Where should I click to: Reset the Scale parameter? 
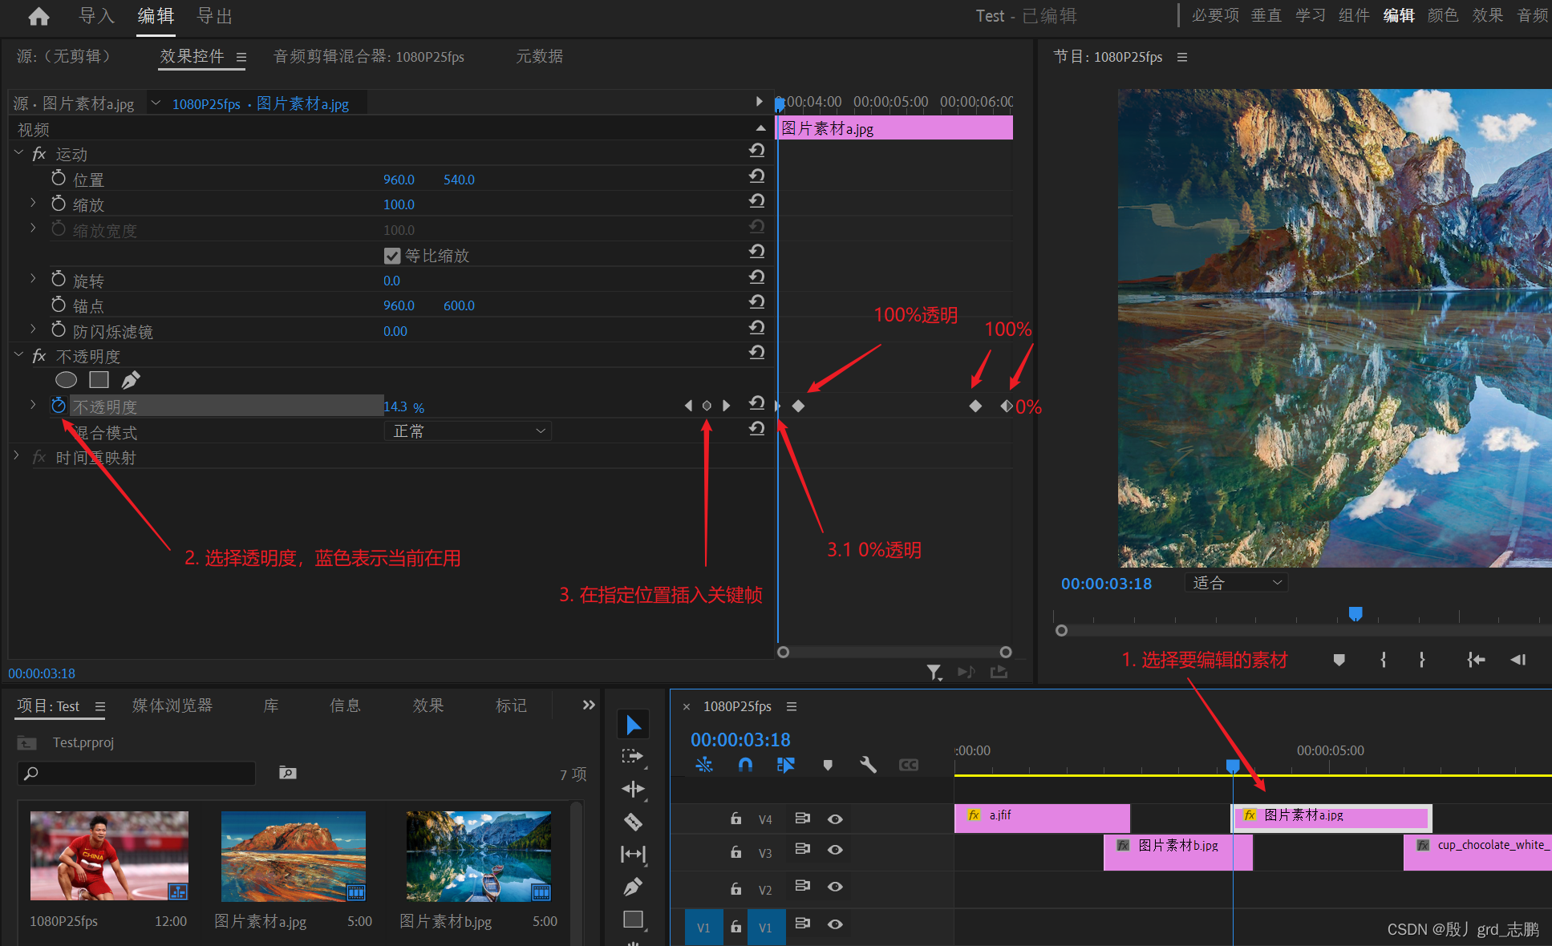(x=756, y=201)
